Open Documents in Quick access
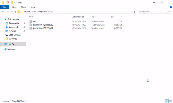The height and width of the screenshot is (103, 173). coord(14,23)
